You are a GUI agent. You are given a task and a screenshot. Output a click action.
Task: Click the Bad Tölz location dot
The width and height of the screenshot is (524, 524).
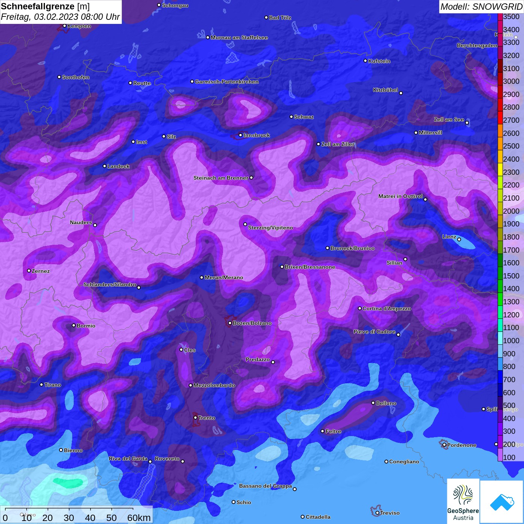click(266, 18)
